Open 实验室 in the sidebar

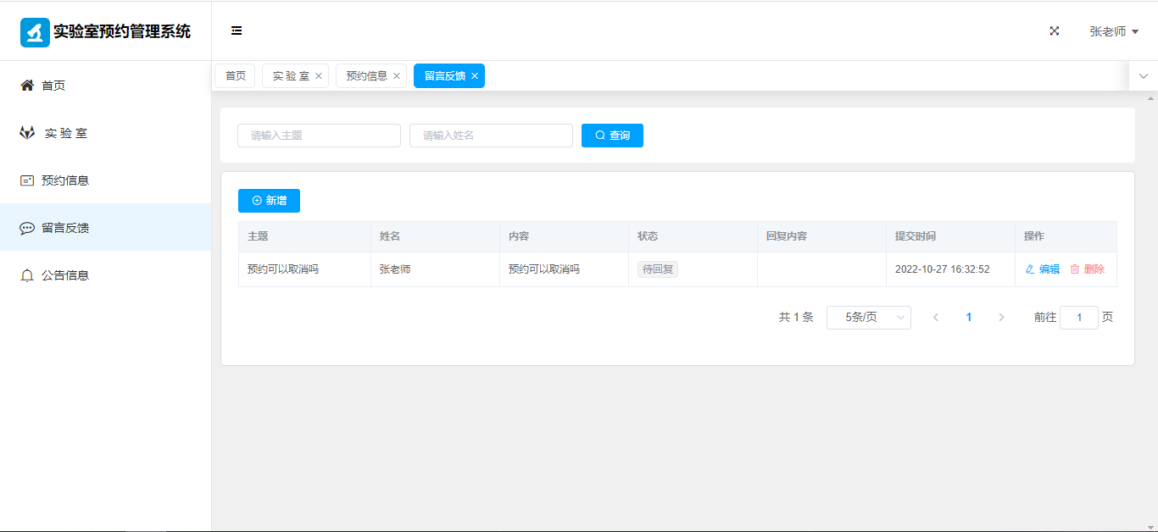point(65,133)
